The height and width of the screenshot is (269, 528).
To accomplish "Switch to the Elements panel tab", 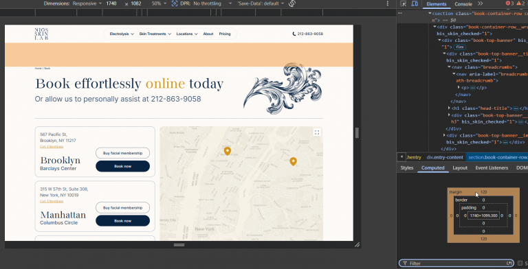I will point(437,4).
